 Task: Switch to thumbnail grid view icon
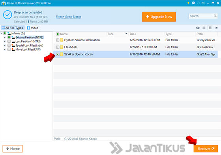point(204,28)
